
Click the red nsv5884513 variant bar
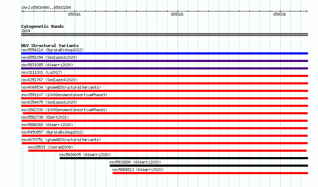pos(210,173)
